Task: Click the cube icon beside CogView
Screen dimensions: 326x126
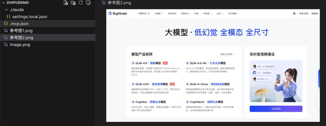Action: tap(133, 102)
